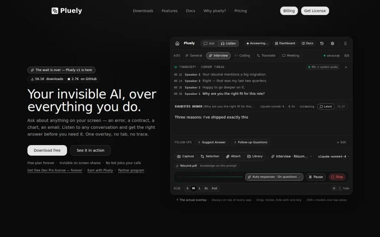Open the Why pluely? nav item
Viewport: 380px width, 237px height.
point(215,11)
